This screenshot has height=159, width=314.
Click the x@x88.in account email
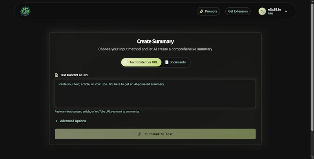274,9
